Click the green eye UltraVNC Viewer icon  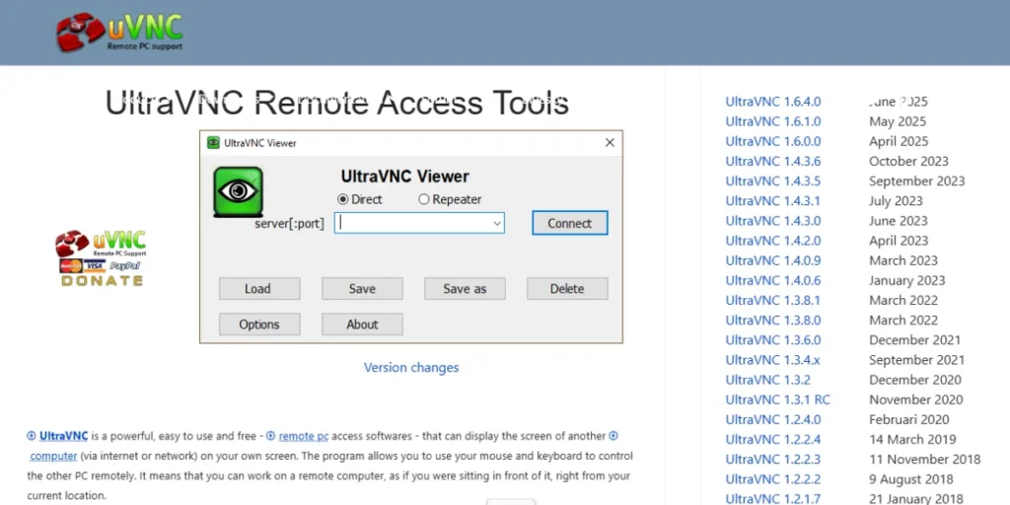(x=238, y=191)
